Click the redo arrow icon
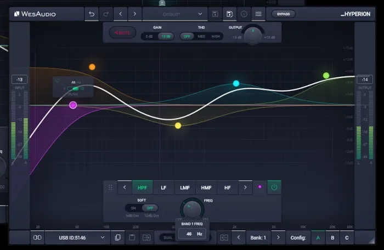 (x=106, y=14)
